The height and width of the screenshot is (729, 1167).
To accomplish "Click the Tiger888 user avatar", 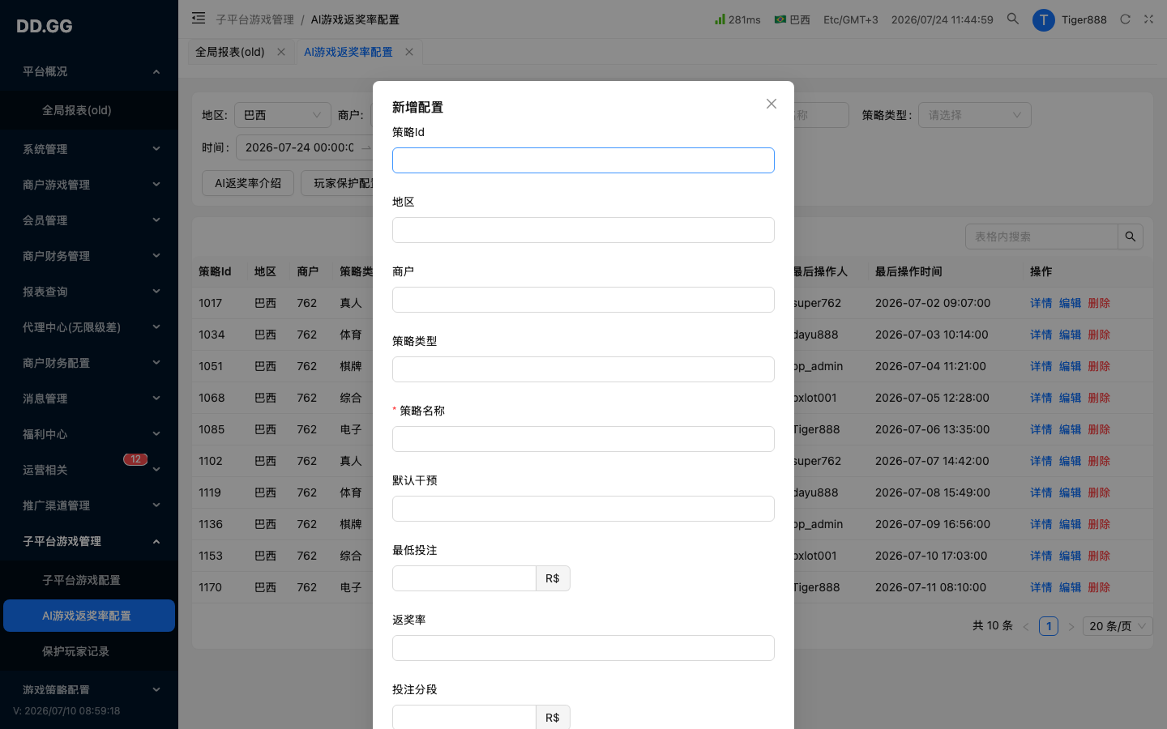I will (1043, 20).
